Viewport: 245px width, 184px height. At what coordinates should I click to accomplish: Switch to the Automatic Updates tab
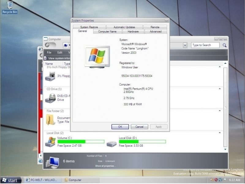pos(124,27)
